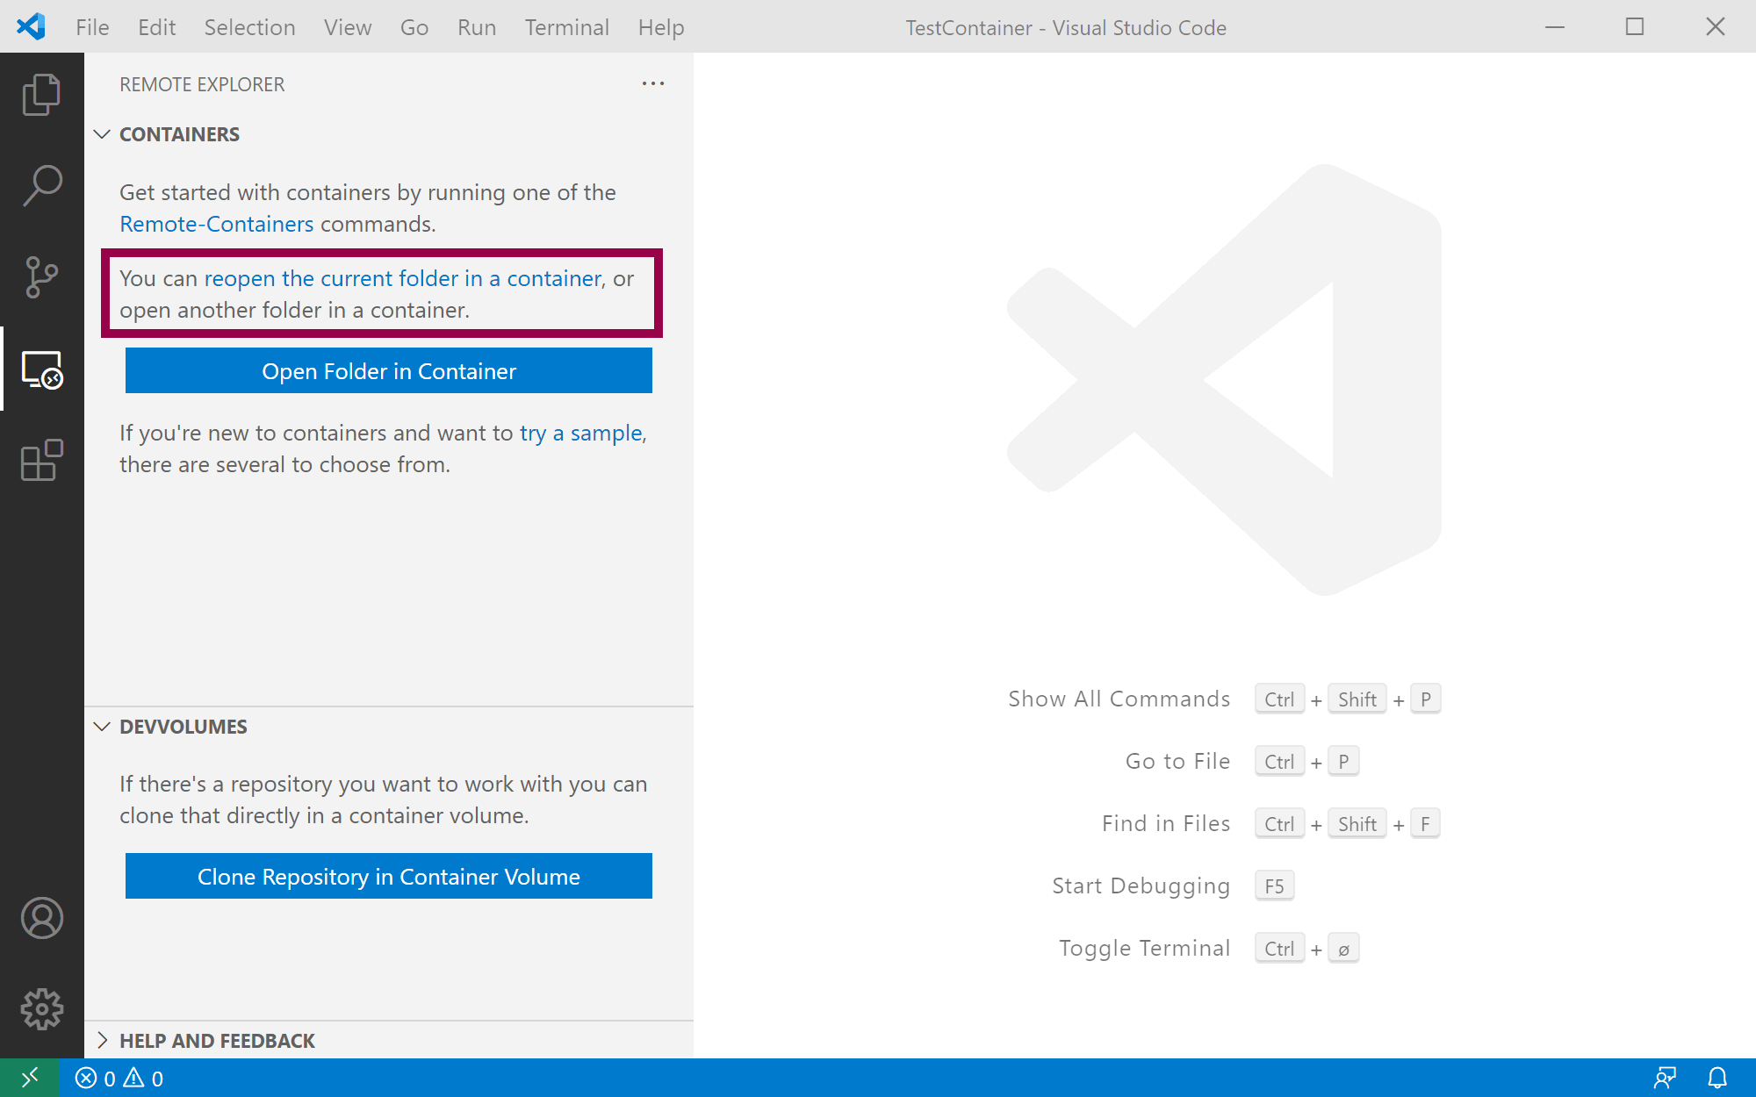The height and width of the screenshot is (1097, 1756).
Task: Open the Accounts icon menu
Action: [x=41, y=918]
